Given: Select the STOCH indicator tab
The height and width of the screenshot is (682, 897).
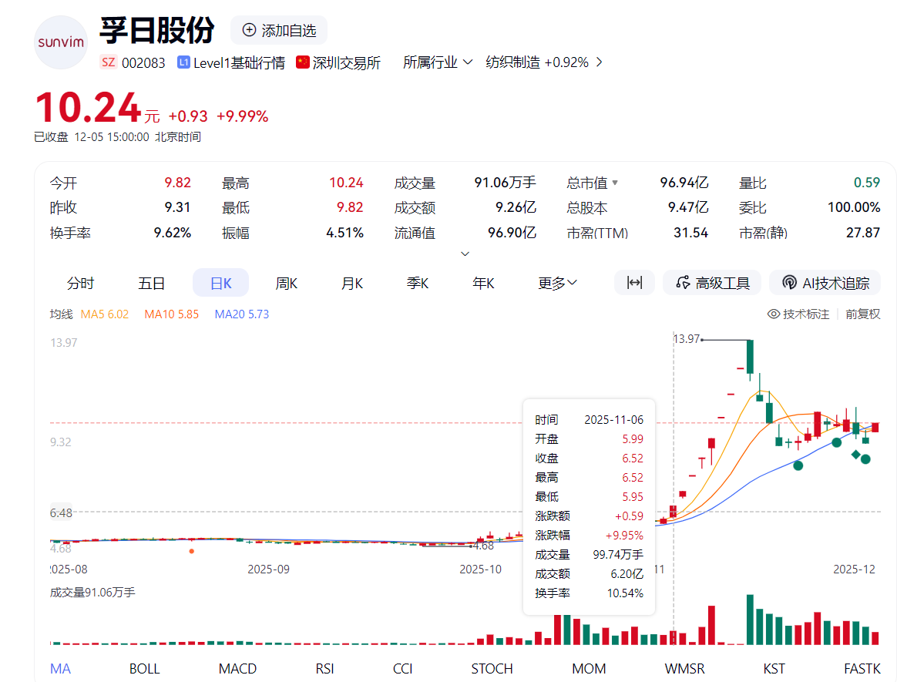Looking at the screenshot, I should pyautogui.click(x=492, y=669).
